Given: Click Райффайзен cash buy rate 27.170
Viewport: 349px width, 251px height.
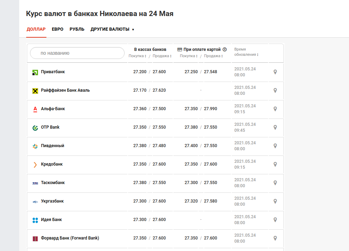Looking at the screenshot, I should 140,90.
